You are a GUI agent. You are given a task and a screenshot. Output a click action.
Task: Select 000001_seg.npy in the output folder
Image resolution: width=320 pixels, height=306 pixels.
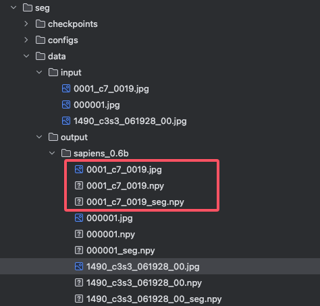pos(120,250)
